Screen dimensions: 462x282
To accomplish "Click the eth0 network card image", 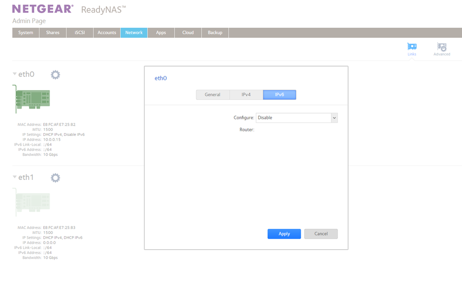I will [x=31, y=99].
